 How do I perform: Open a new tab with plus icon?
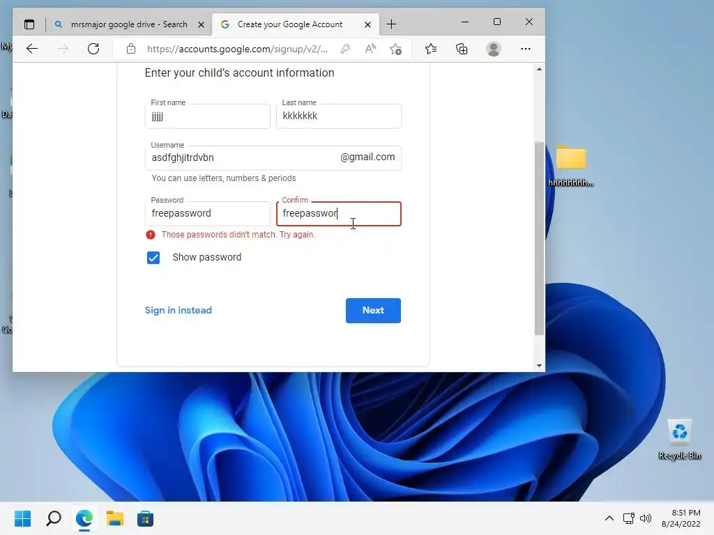point(391,24)
